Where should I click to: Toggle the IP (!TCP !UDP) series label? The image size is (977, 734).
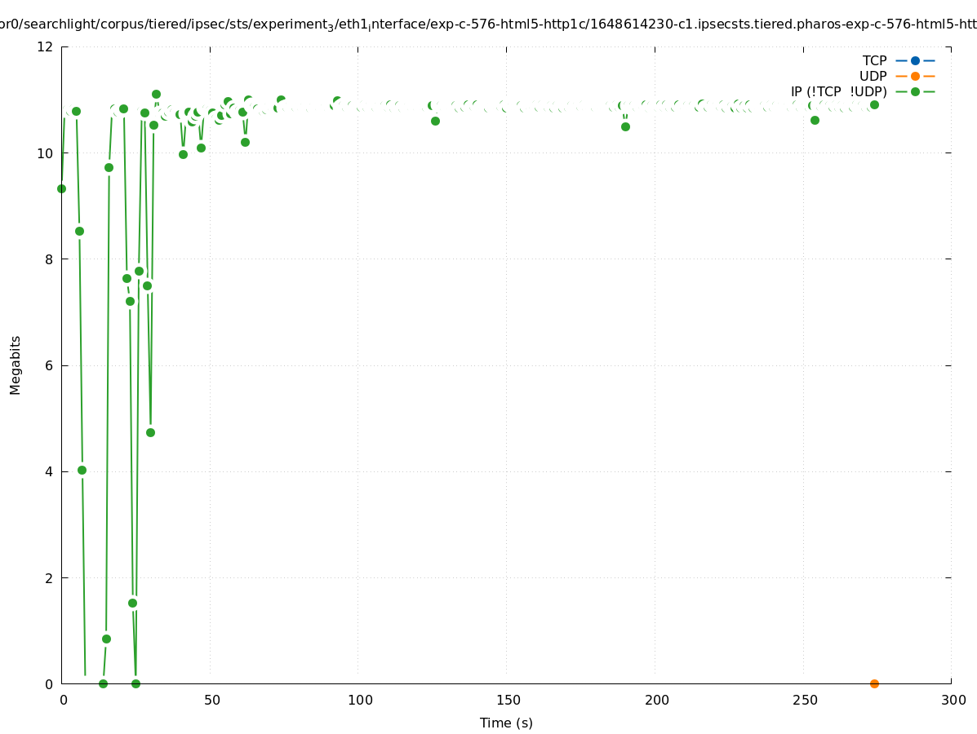pyautogui.click(x=838, y=91)
